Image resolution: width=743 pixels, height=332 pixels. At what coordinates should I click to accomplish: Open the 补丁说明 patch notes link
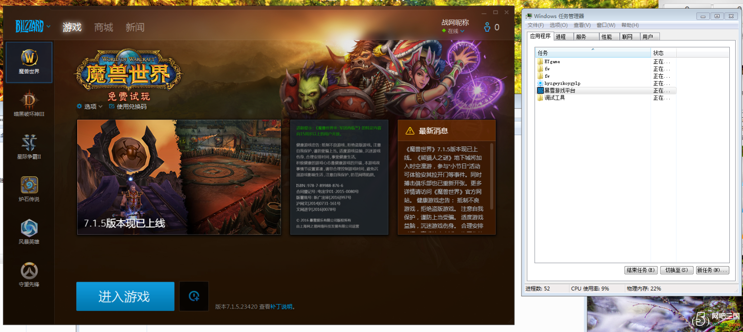[x=281, y=307]
